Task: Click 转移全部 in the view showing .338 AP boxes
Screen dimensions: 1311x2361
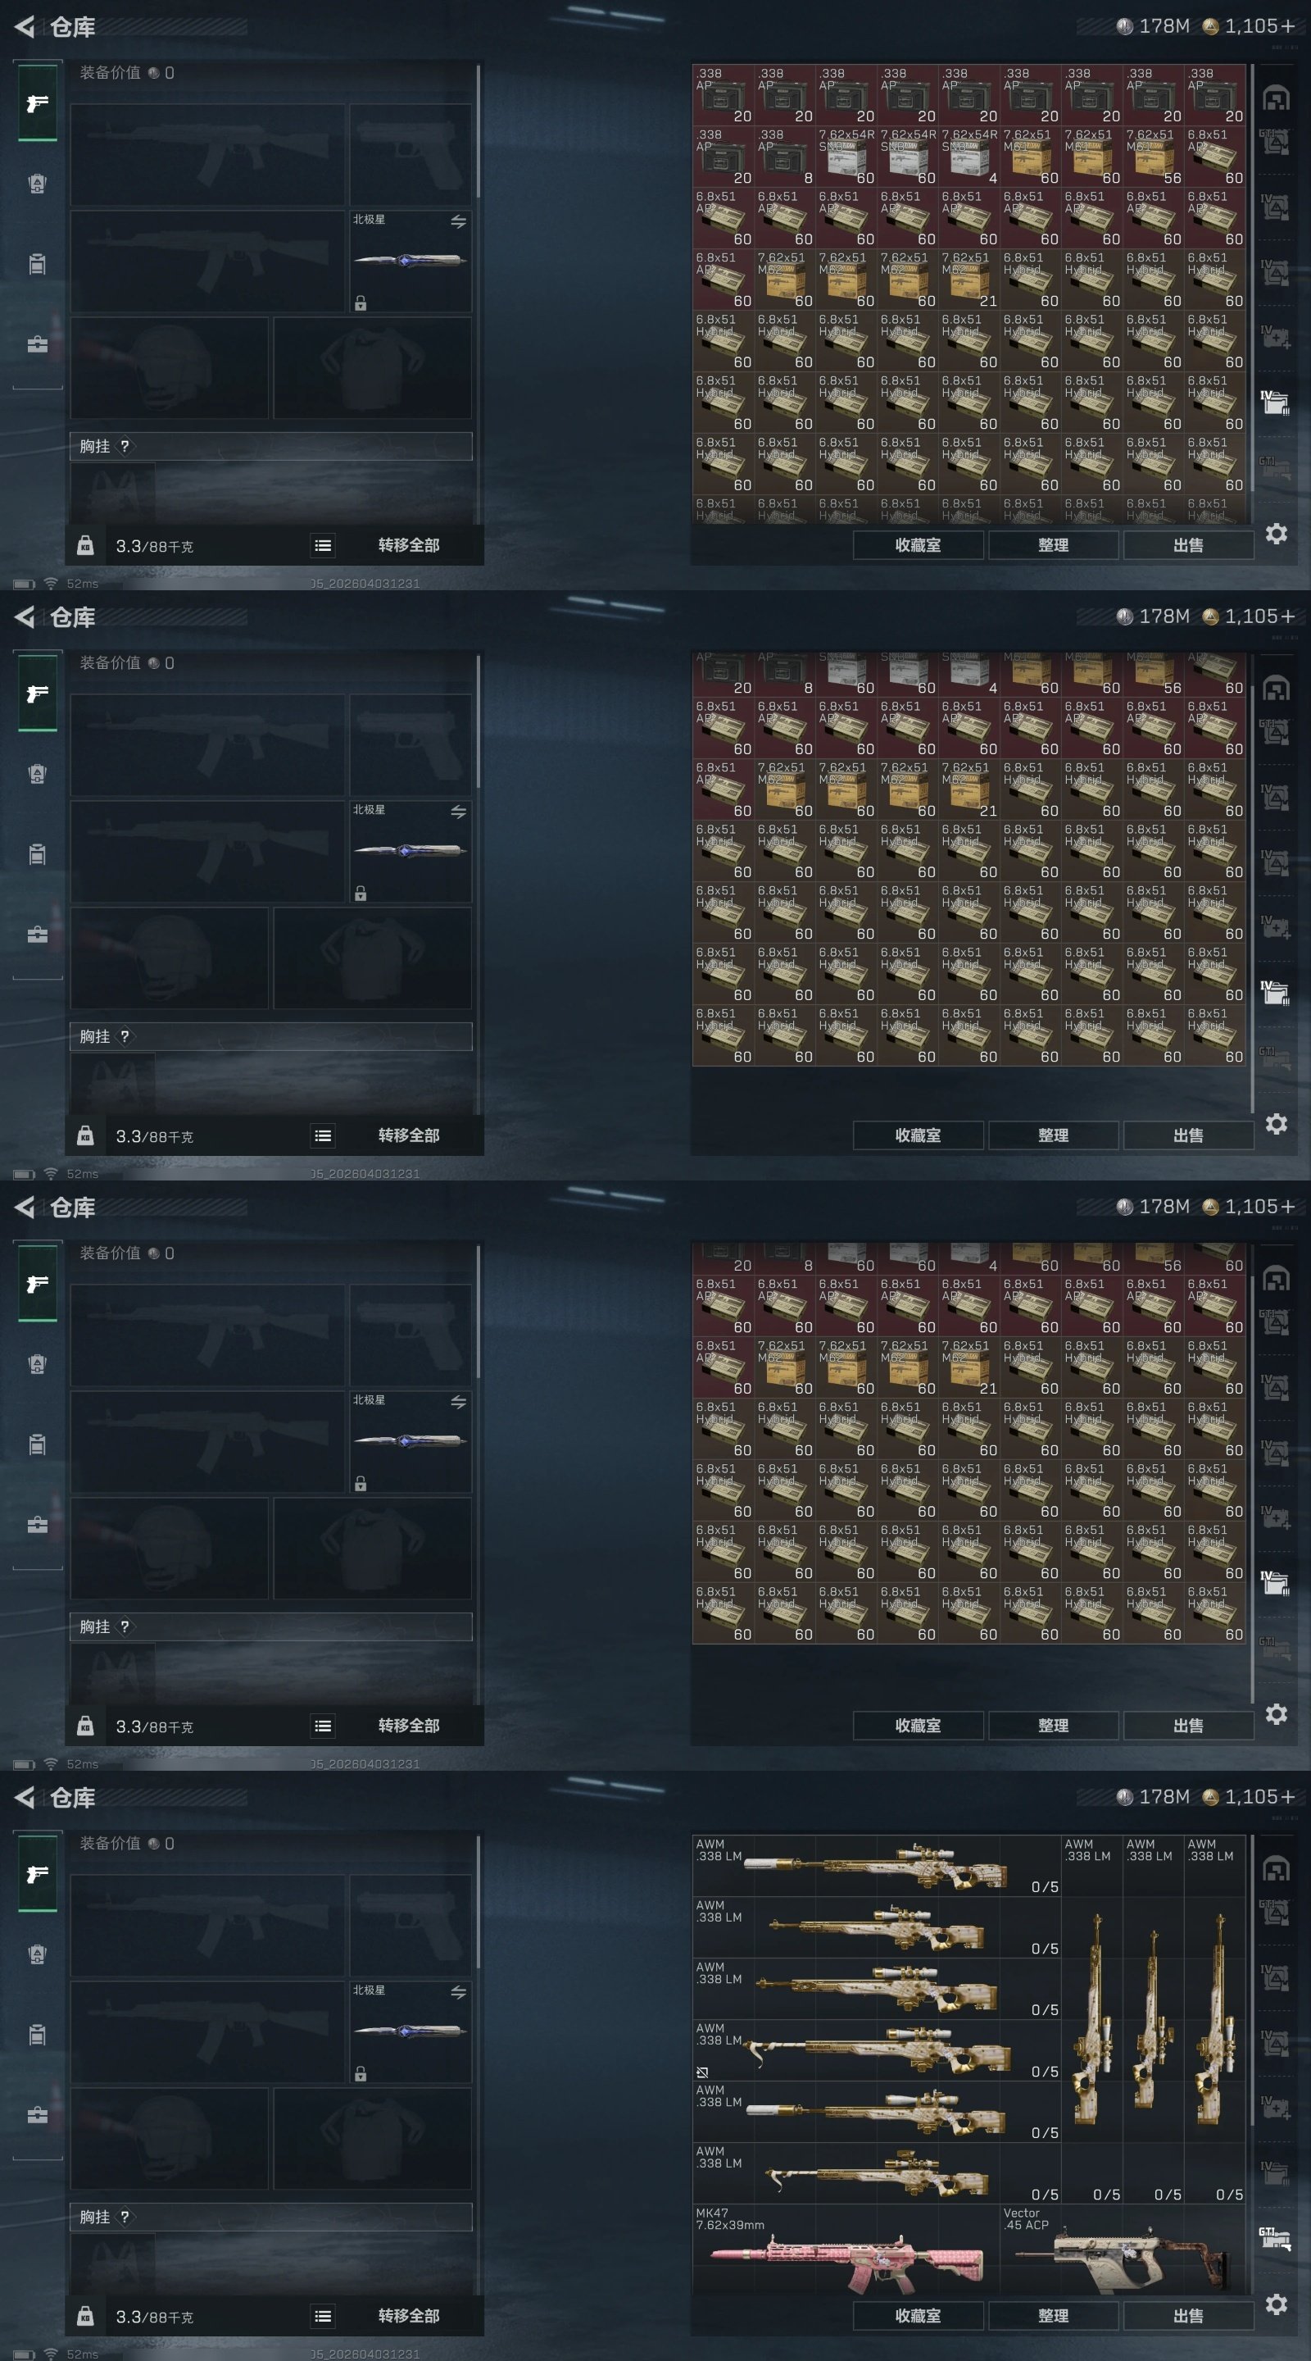Action: point(409,545)
